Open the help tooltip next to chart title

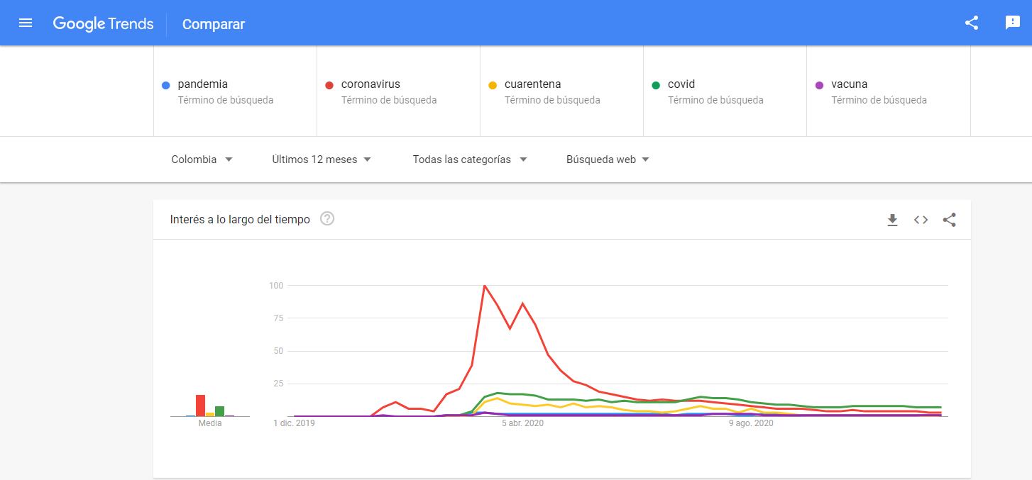point(326,219)
